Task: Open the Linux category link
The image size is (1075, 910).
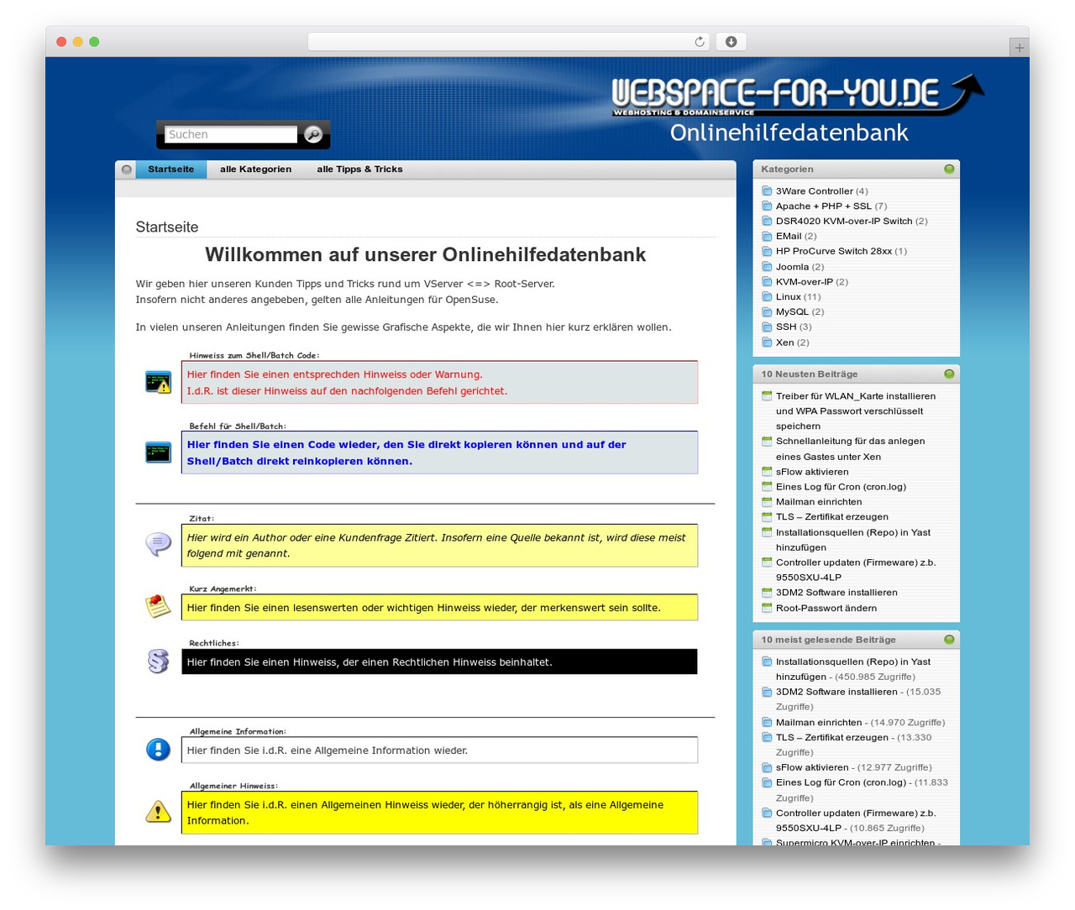Action: 789,297
